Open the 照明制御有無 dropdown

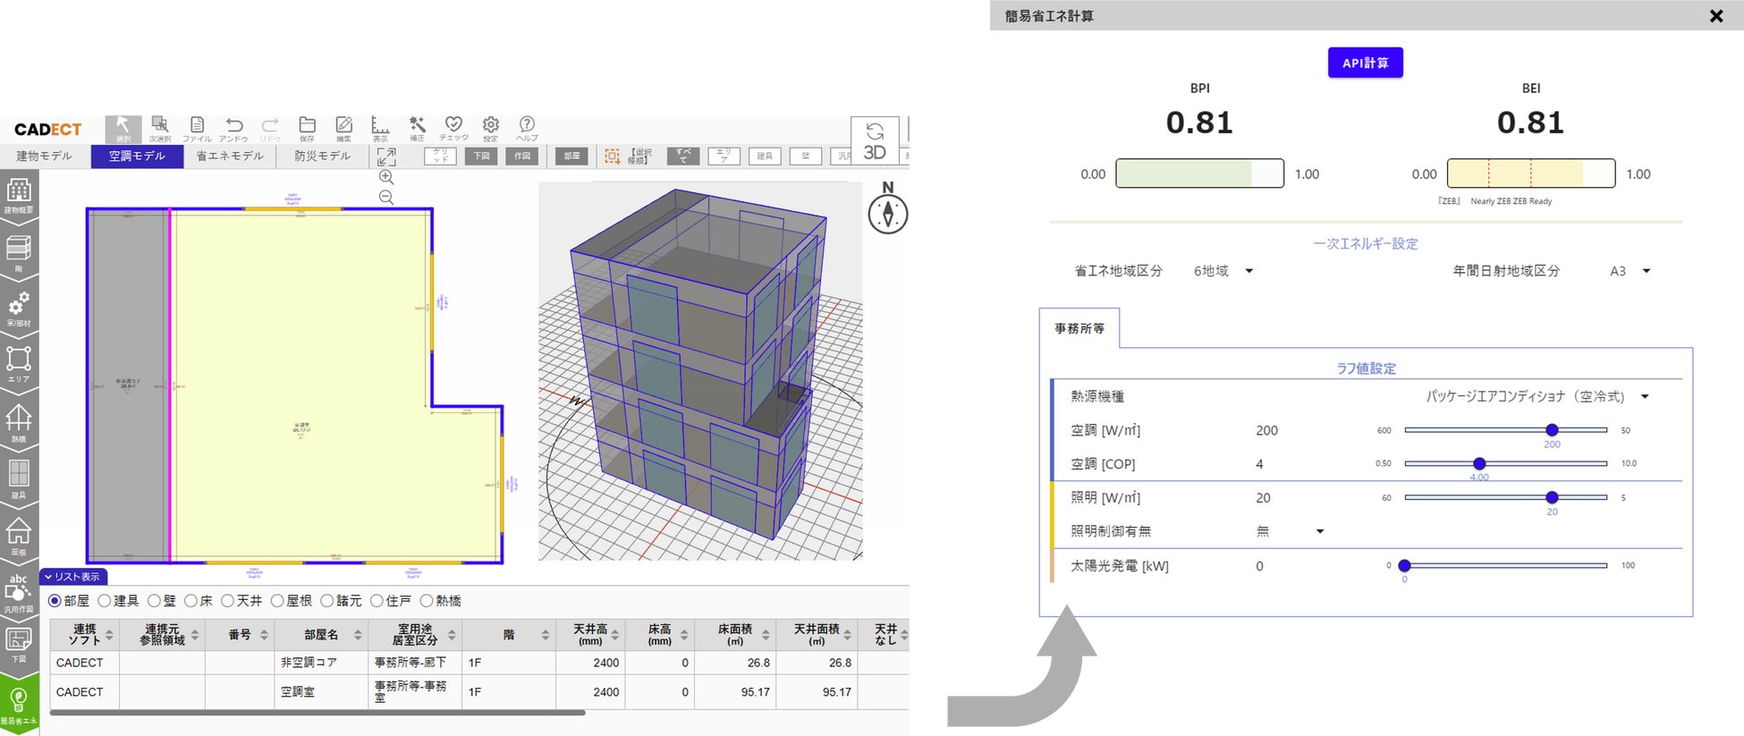[x=1290, y=531]
